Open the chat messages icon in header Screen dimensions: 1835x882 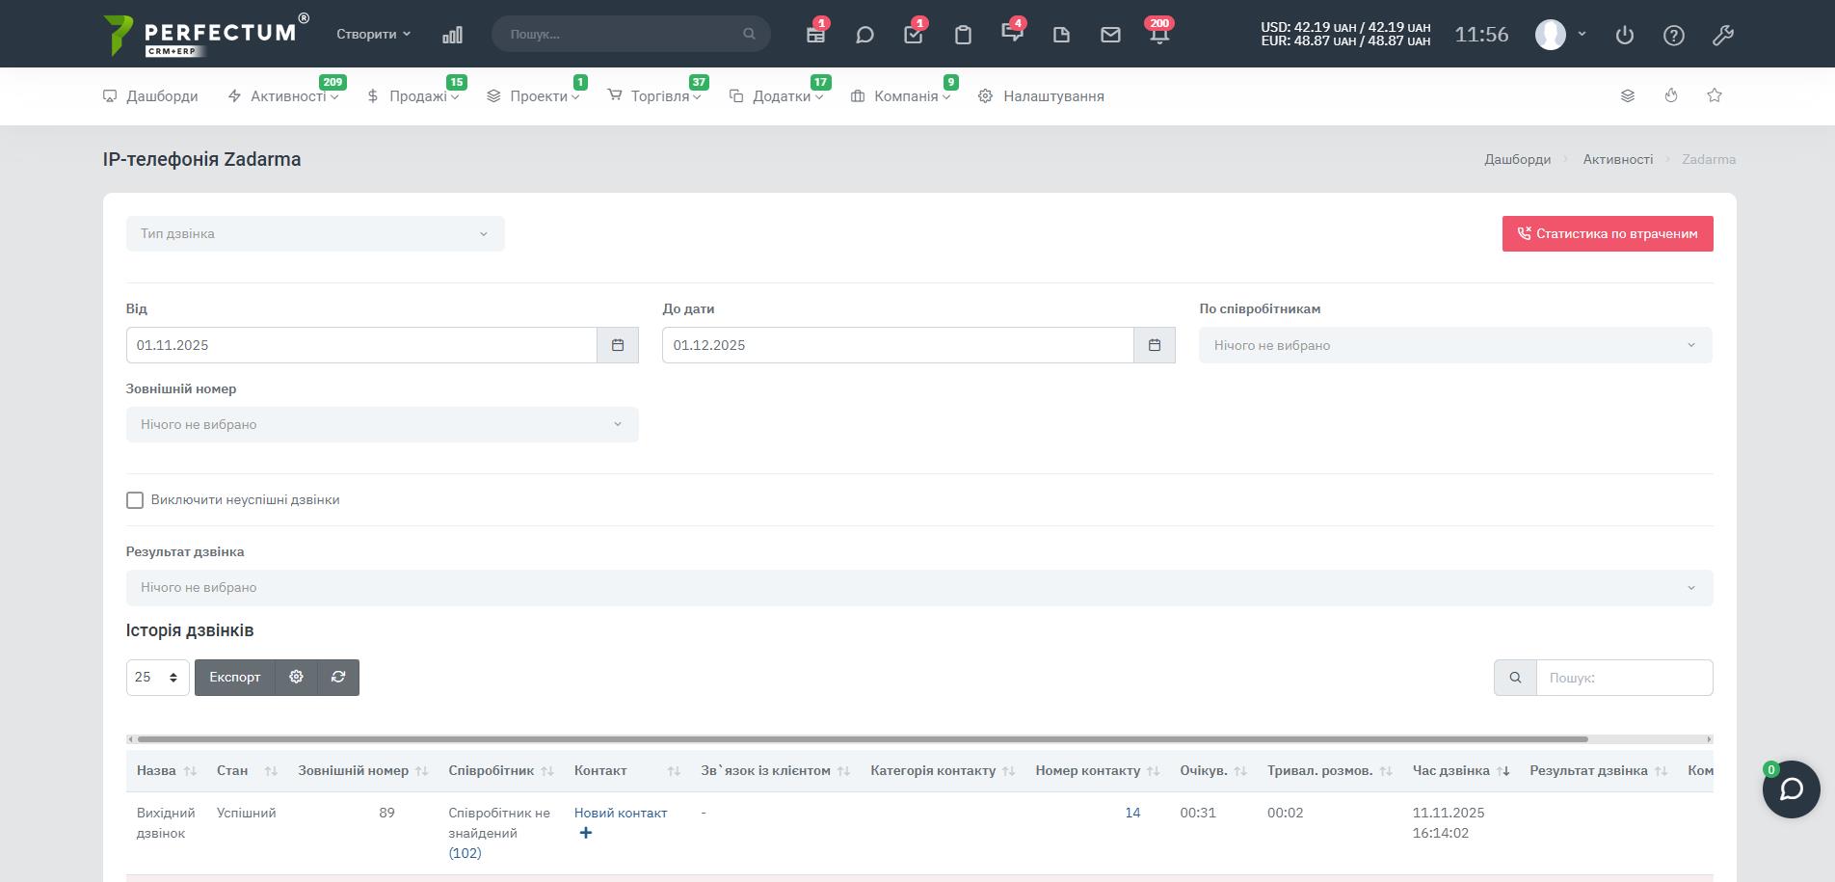click(864, 35)
